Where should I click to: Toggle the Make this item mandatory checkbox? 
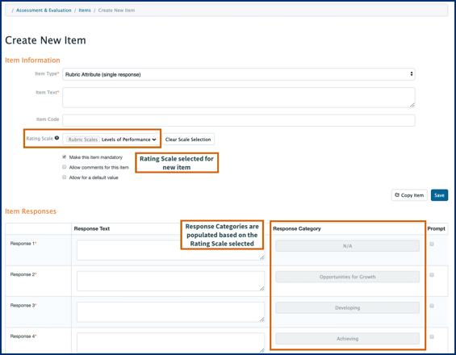[x=65, y=157]
